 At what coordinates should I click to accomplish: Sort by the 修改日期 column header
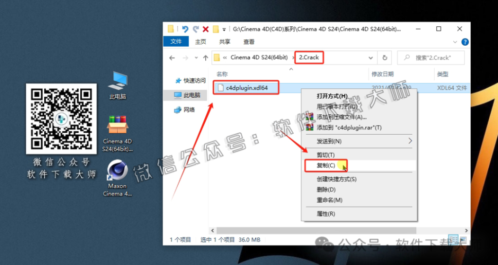[x=382, y=73]
